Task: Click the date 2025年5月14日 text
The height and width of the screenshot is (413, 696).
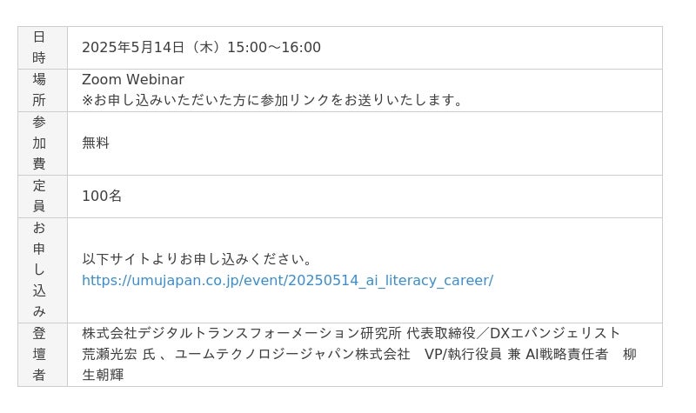Action: pyautogui.click(x=133, y=47)
